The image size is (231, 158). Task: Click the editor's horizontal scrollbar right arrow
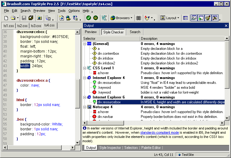(72, 147)
